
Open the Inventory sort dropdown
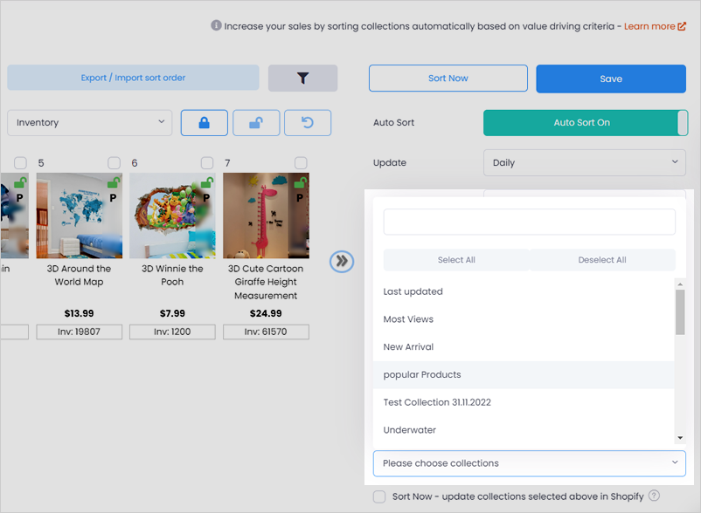pyautogui.click(x=89, y=123)
